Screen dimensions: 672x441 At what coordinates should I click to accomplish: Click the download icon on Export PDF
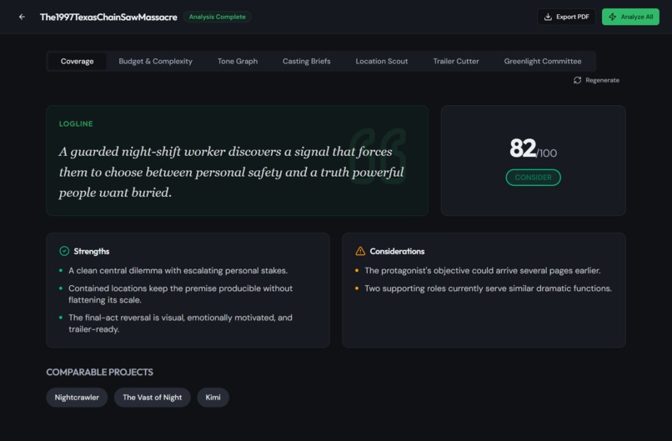[x=547, y=17]
